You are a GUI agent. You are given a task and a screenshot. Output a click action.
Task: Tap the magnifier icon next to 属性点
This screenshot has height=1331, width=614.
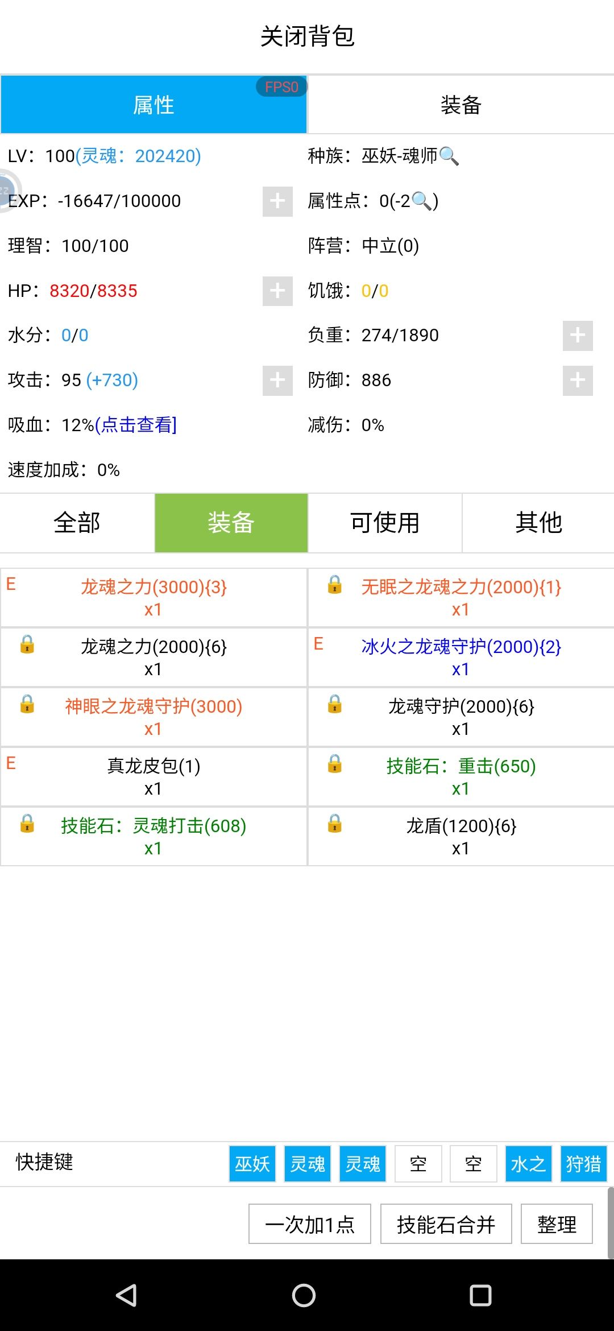pos(421,200)
